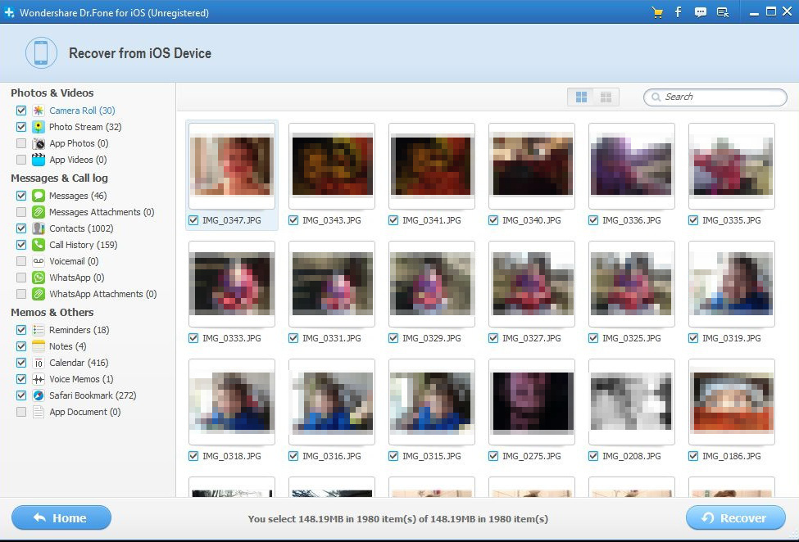Open the Safari Bookmark (272) category
Viewport: 799px width, 542px height.
click(93, 395)
